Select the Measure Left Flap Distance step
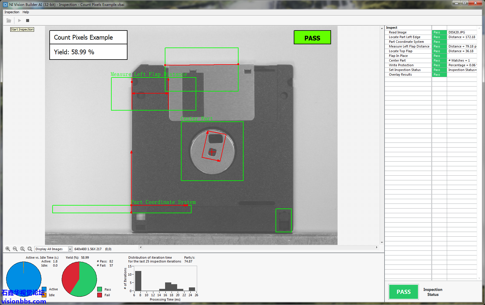 [409, 46]
